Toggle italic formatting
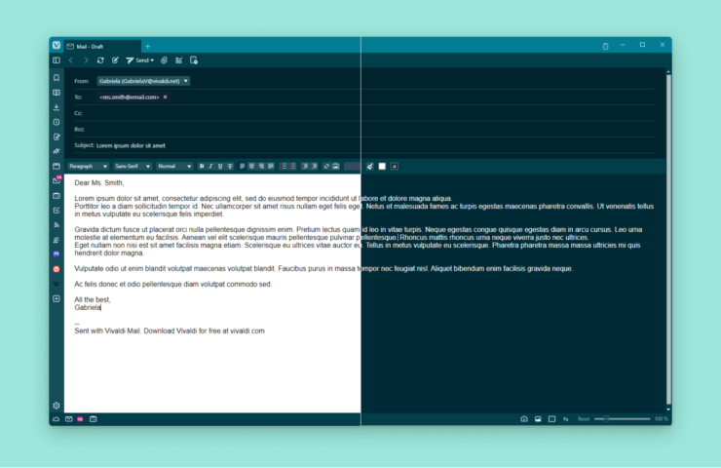Screen dimensions: 721x468 tap(211, 166)
